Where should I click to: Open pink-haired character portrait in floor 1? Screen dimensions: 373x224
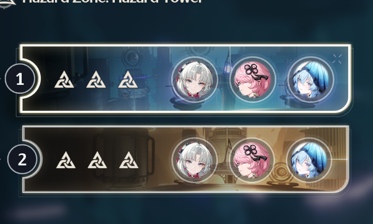[x=252, y=80]
